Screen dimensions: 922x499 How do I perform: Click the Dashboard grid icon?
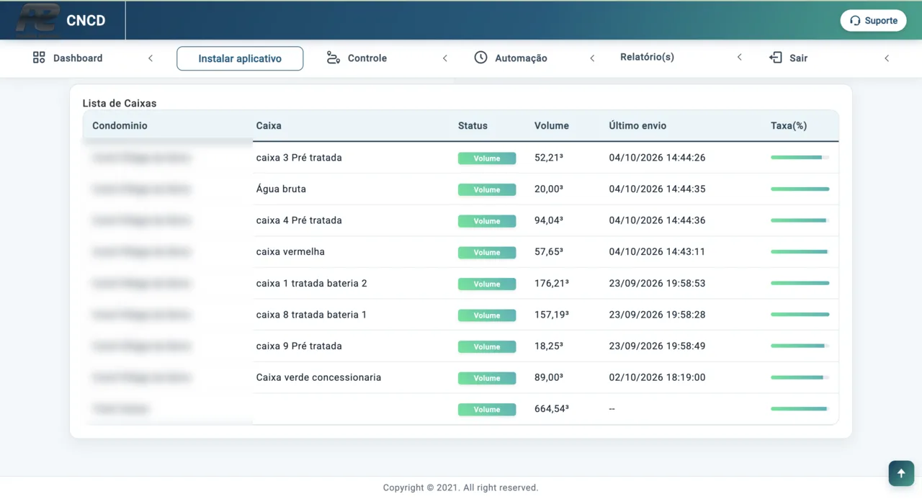pos(39,58)
